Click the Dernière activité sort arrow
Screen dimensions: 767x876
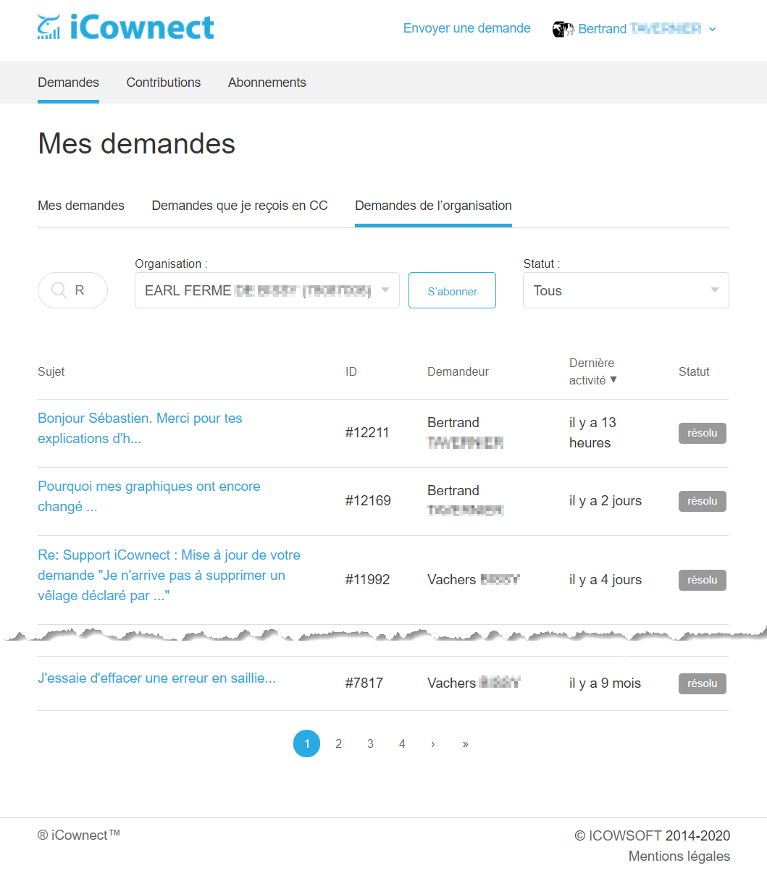(x=613, y=379)
